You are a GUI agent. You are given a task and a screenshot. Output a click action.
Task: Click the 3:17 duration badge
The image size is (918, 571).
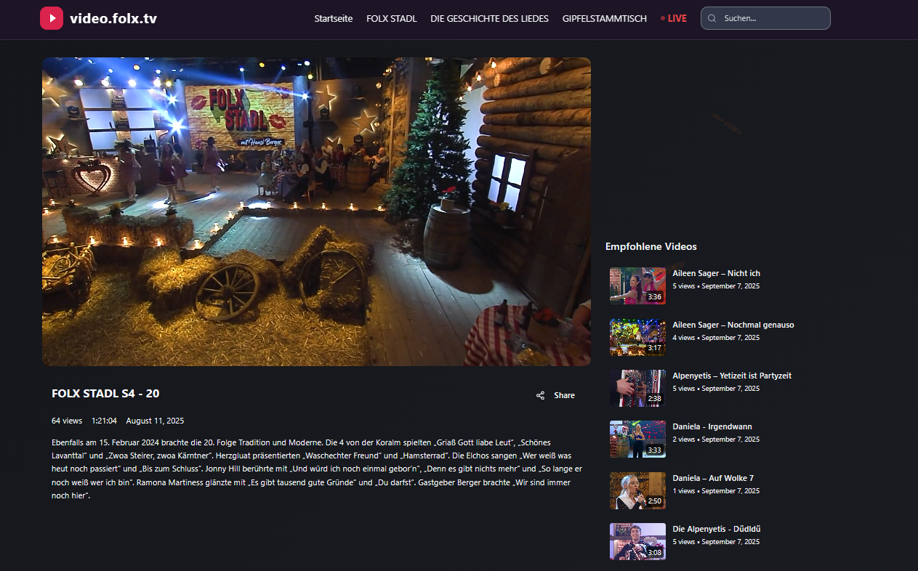pyautogui.click(x=655, y=348)
